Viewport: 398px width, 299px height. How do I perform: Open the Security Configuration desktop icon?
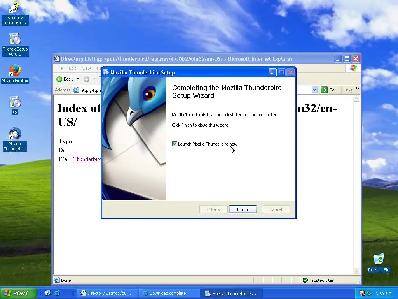click(15, 13)
